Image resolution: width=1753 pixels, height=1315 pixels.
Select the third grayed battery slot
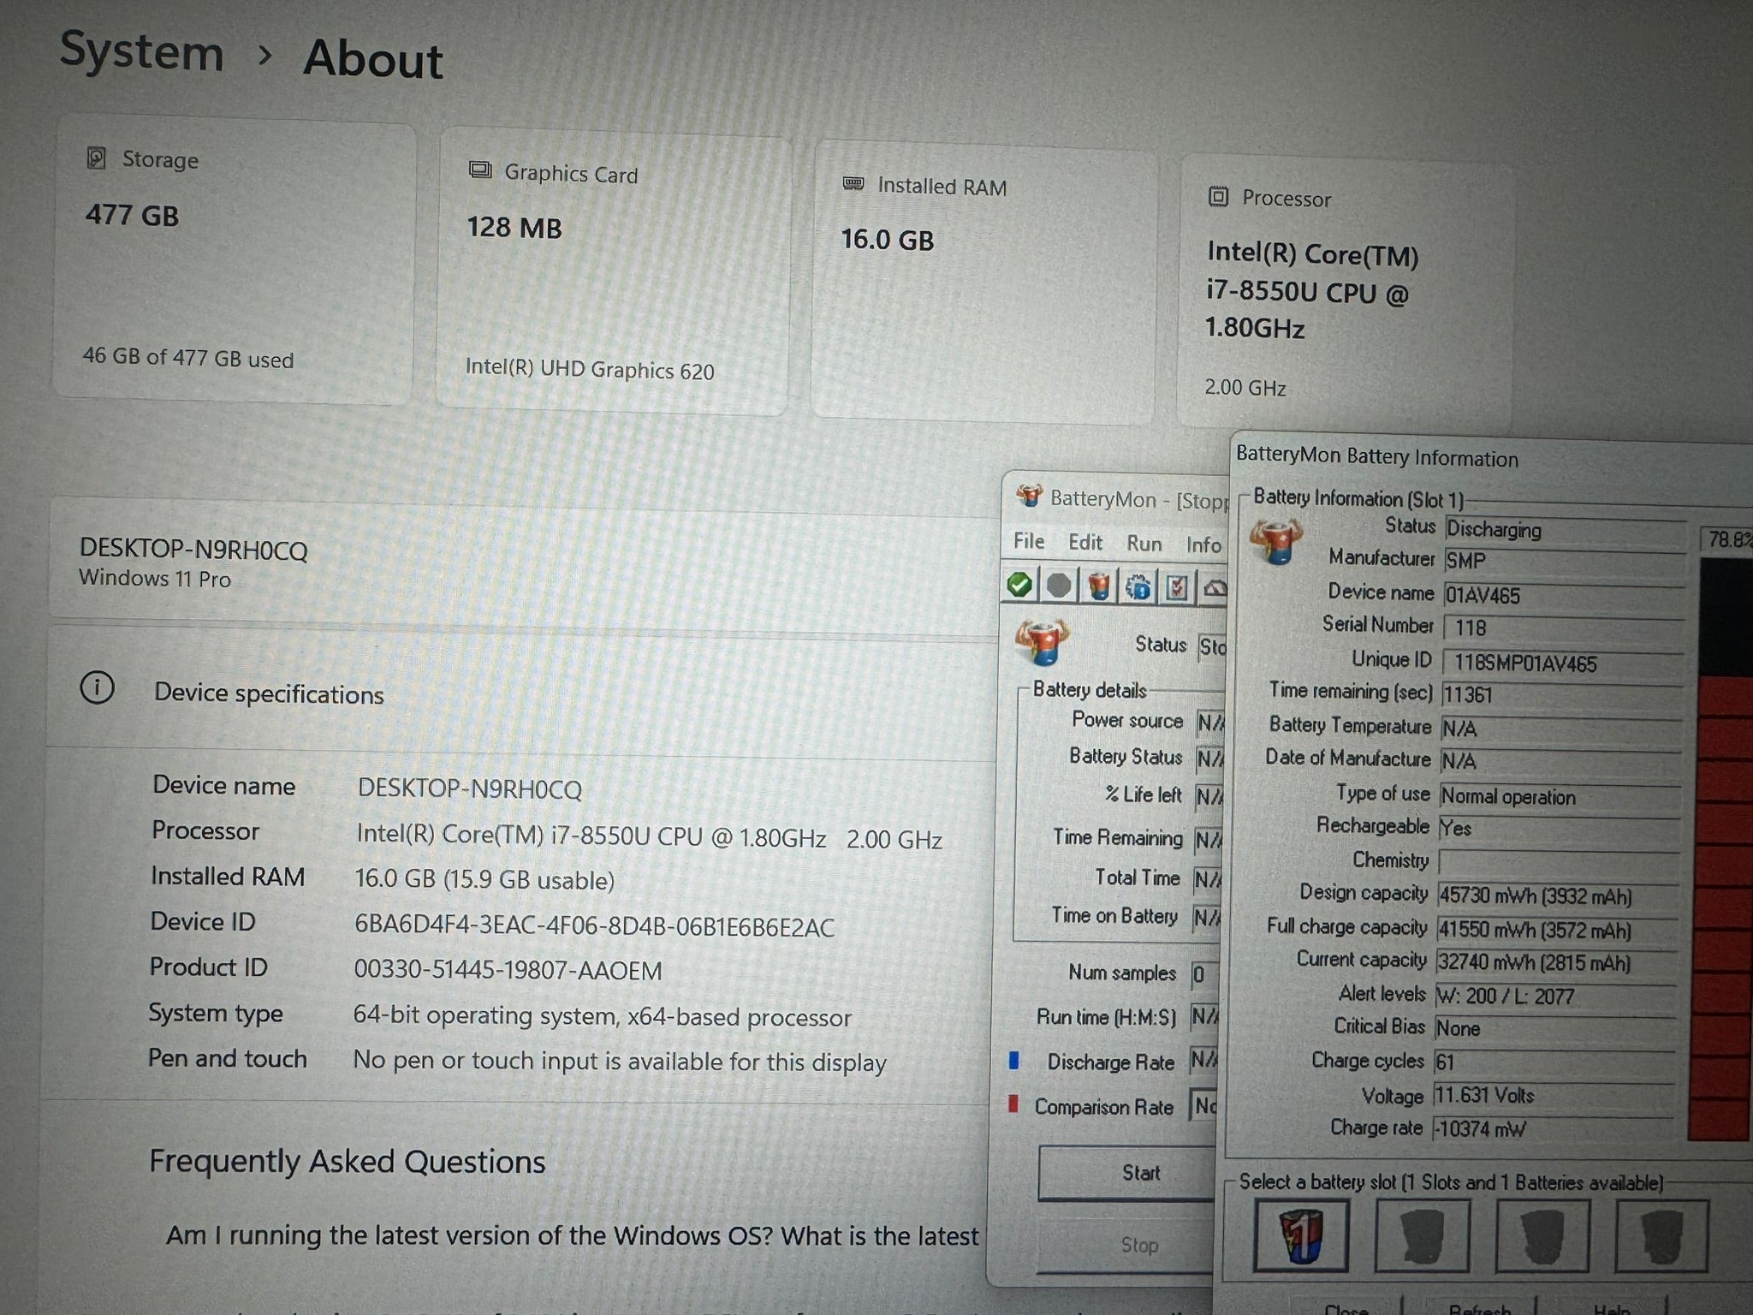(1542, 1236)
